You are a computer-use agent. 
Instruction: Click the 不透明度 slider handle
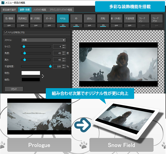pyautogui.click(x=50, y=66)
